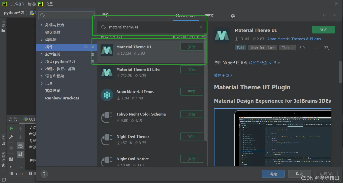Click the Night Owl Native plug icon
This screenshot has width=343, height=183.
[x=107, y=161]
